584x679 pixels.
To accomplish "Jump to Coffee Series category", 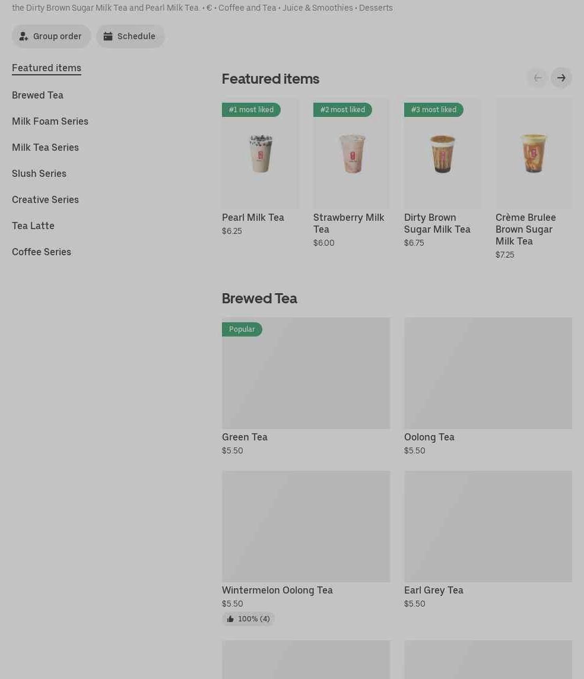I will [42, 252].
